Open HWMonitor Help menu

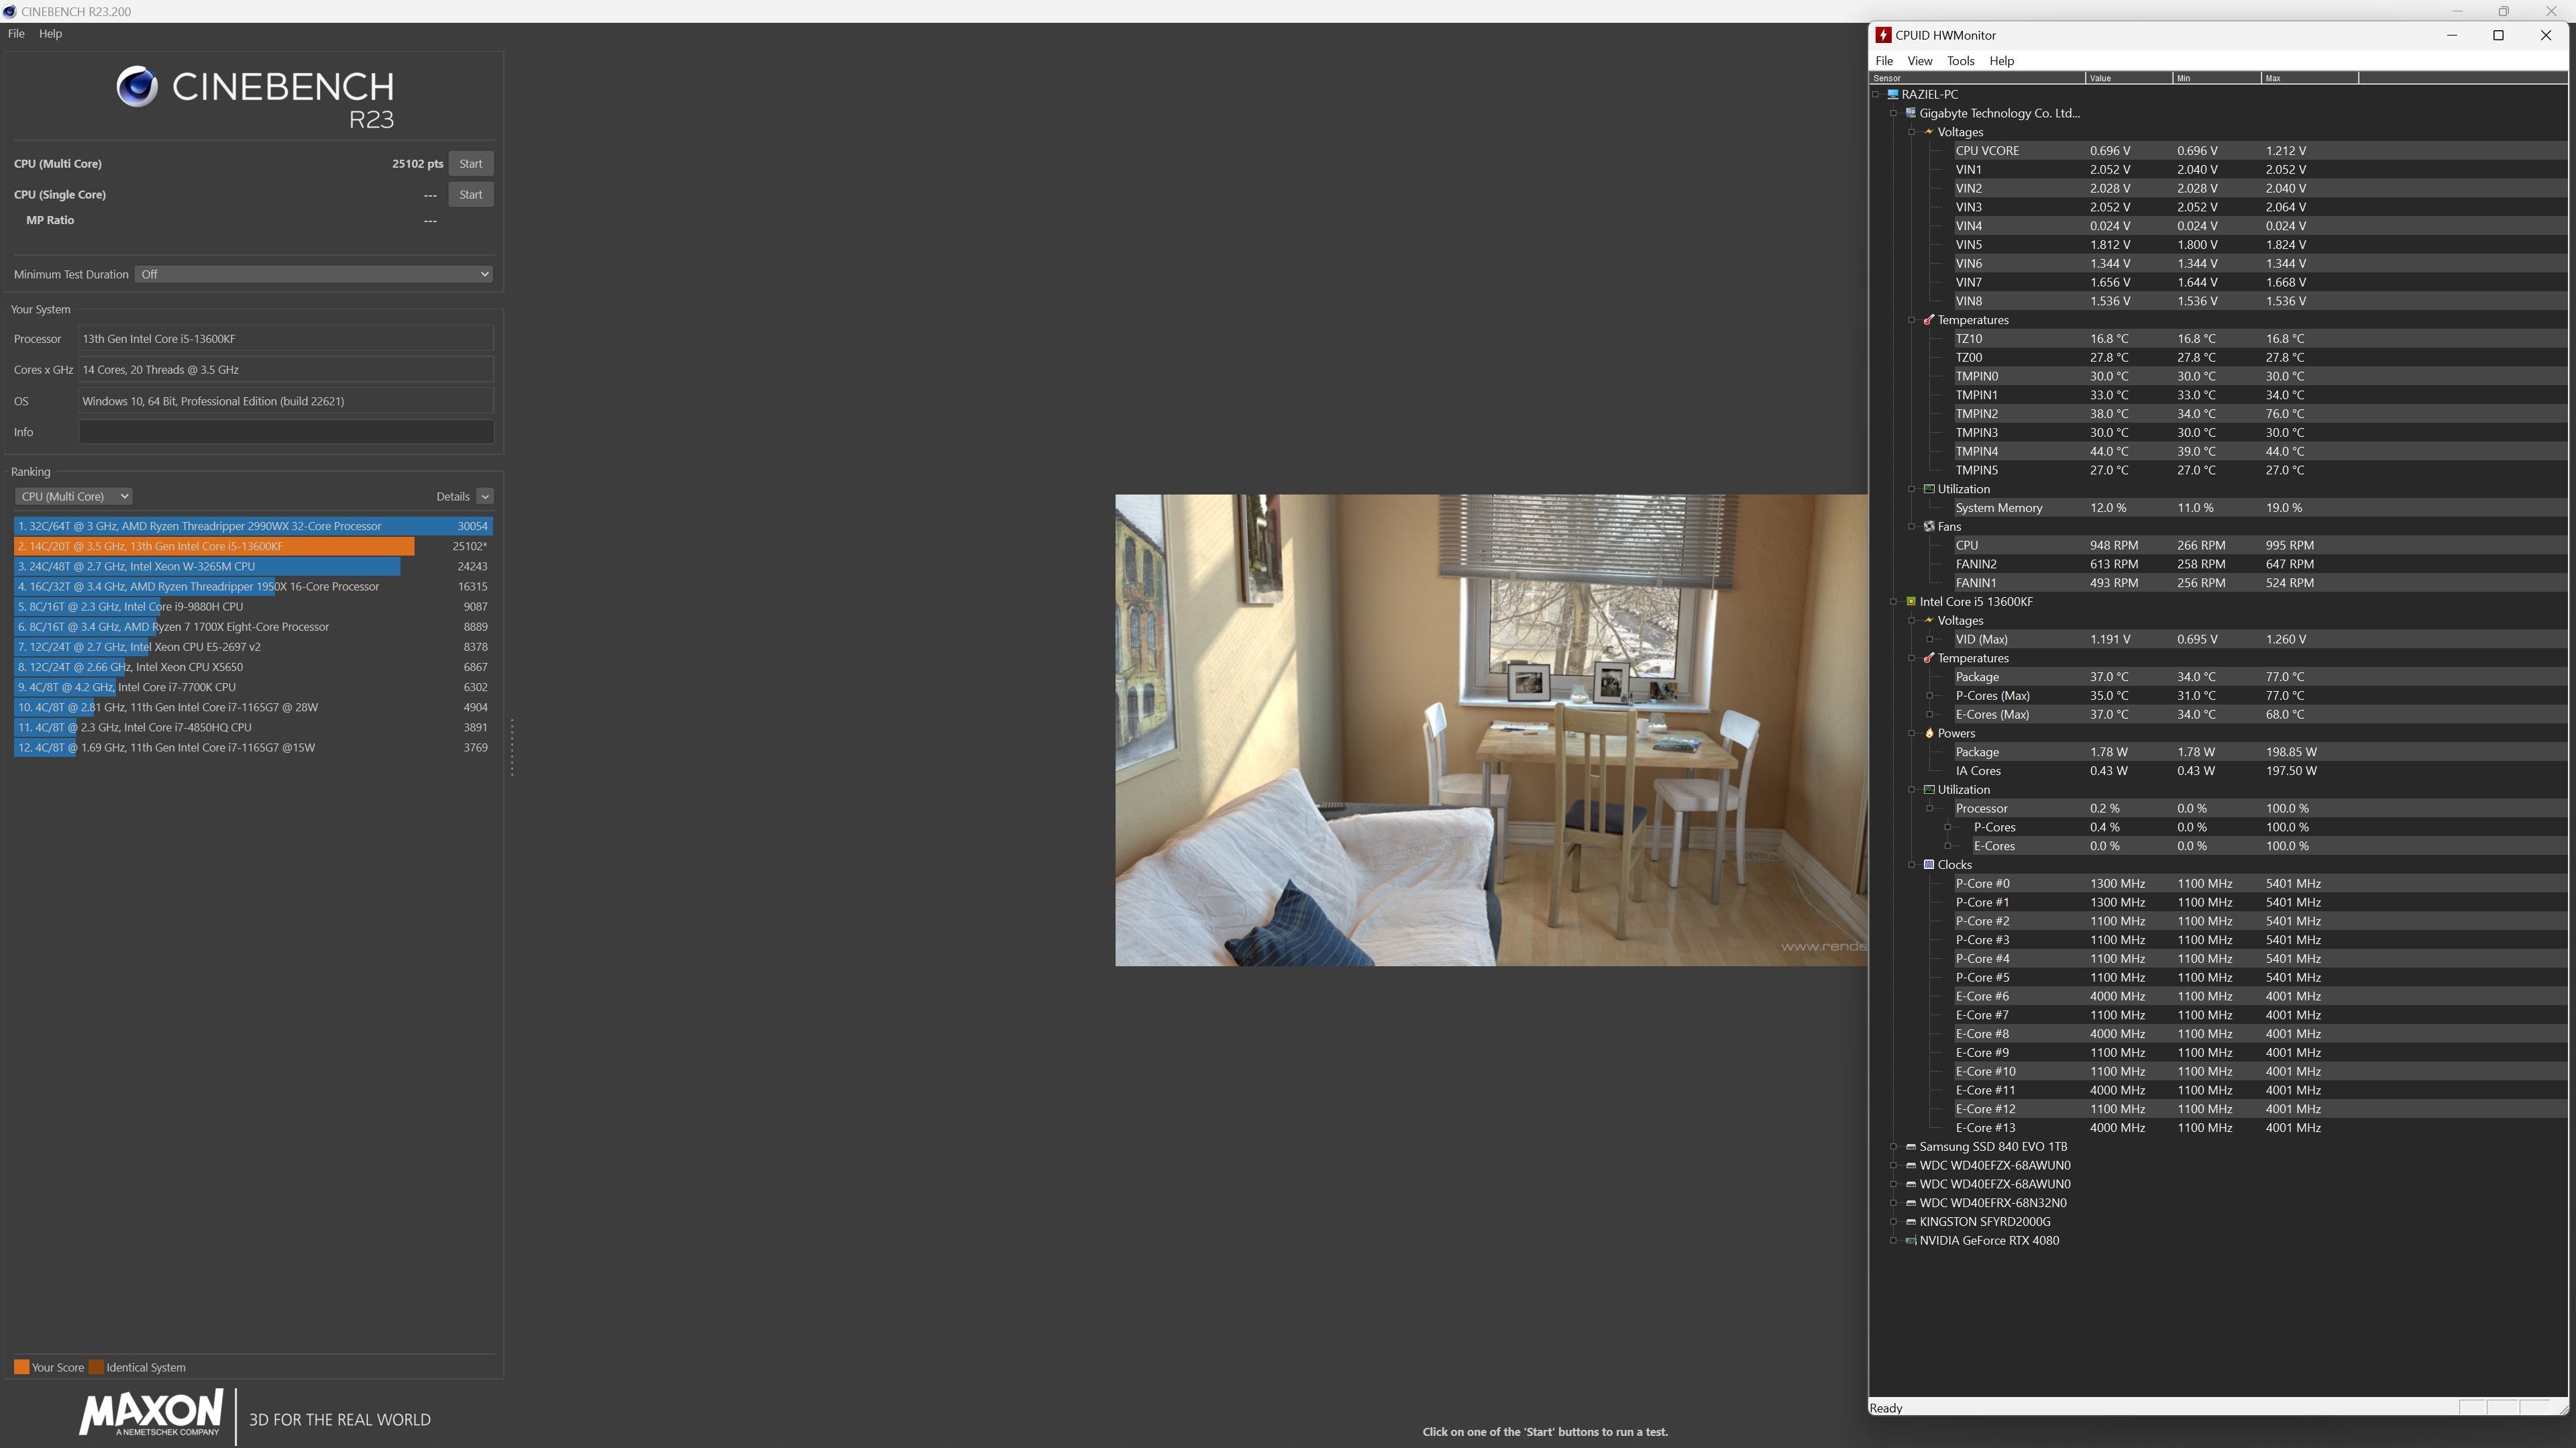coord(2002,61)
